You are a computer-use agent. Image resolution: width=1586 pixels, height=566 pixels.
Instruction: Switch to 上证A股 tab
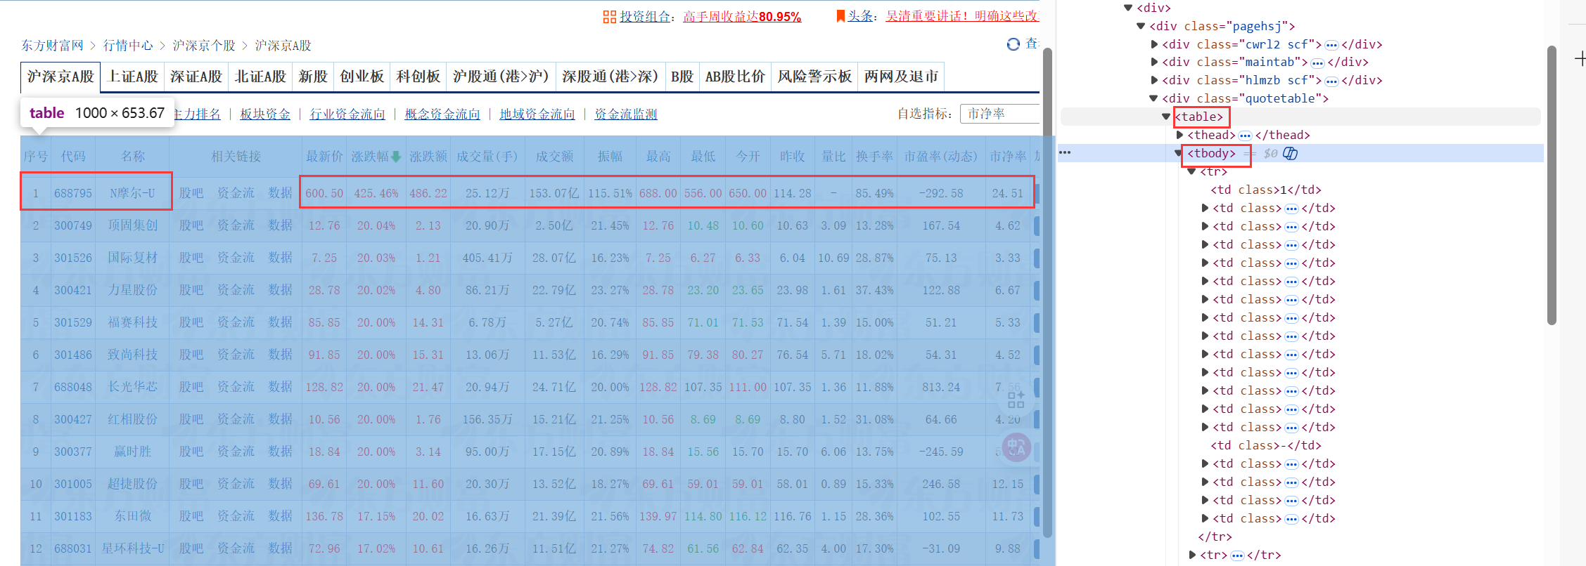132,77
